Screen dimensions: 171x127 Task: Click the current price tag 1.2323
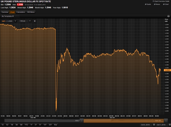pos(167,70)
